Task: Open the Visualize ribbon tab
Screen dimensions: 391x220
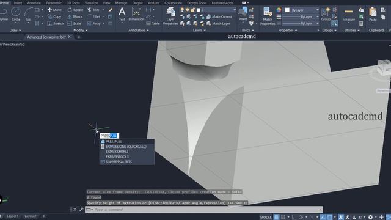Action: [91, 3]
